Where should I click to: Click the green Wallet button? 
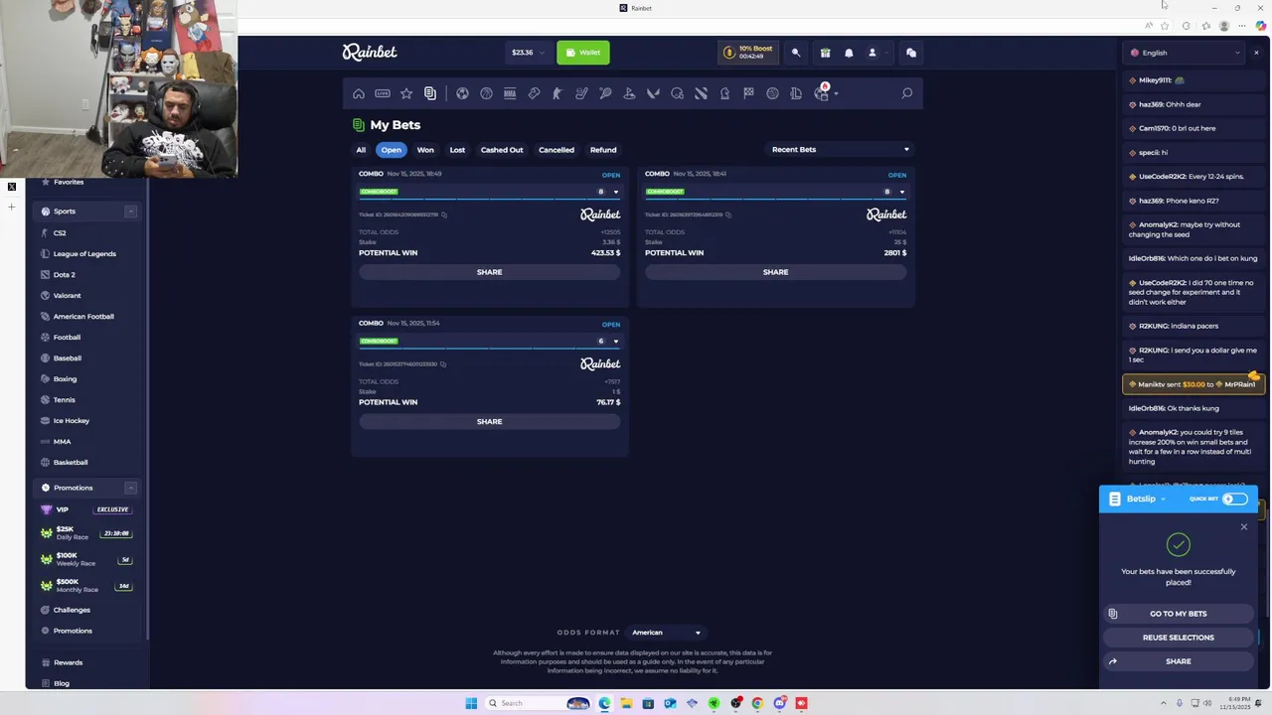583,53
